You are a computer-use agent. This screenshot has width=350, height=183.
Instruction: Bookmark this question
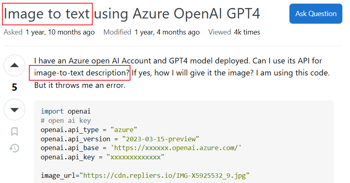[14, 132]
